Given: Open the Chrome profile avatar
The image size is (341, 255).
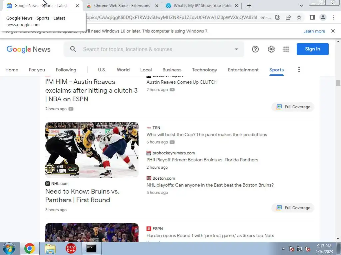Looking at the screenshot, I should pos(323,17).
